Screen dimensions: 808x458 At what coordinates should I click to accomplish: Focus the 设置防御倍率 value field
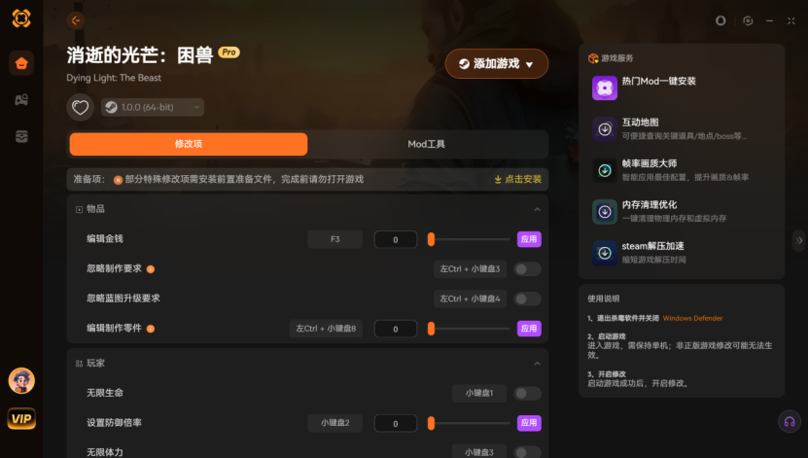(395, 424)
